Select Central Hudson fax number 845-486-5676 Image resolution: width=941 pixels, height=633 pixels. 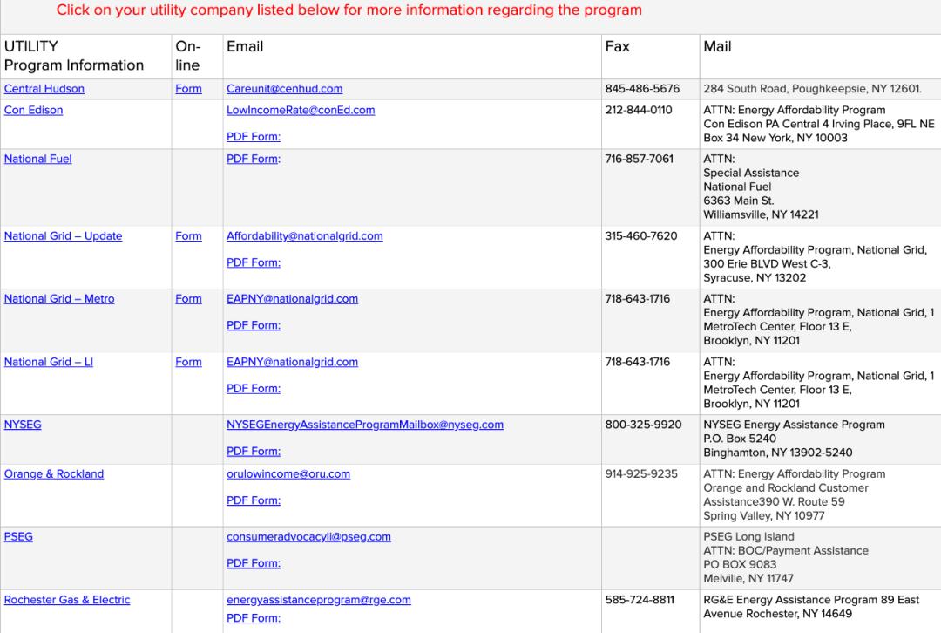click(642, 89)
